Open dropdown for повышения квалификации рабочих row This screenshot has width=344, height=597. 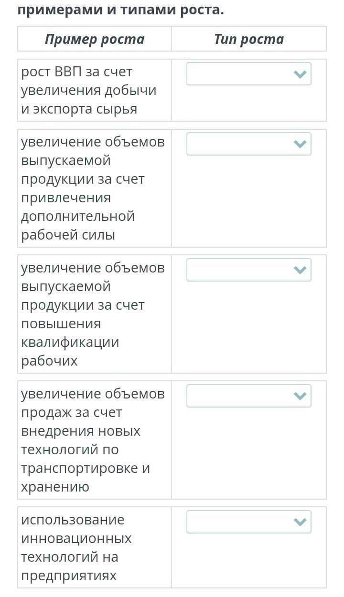click(x=248, y=270)
